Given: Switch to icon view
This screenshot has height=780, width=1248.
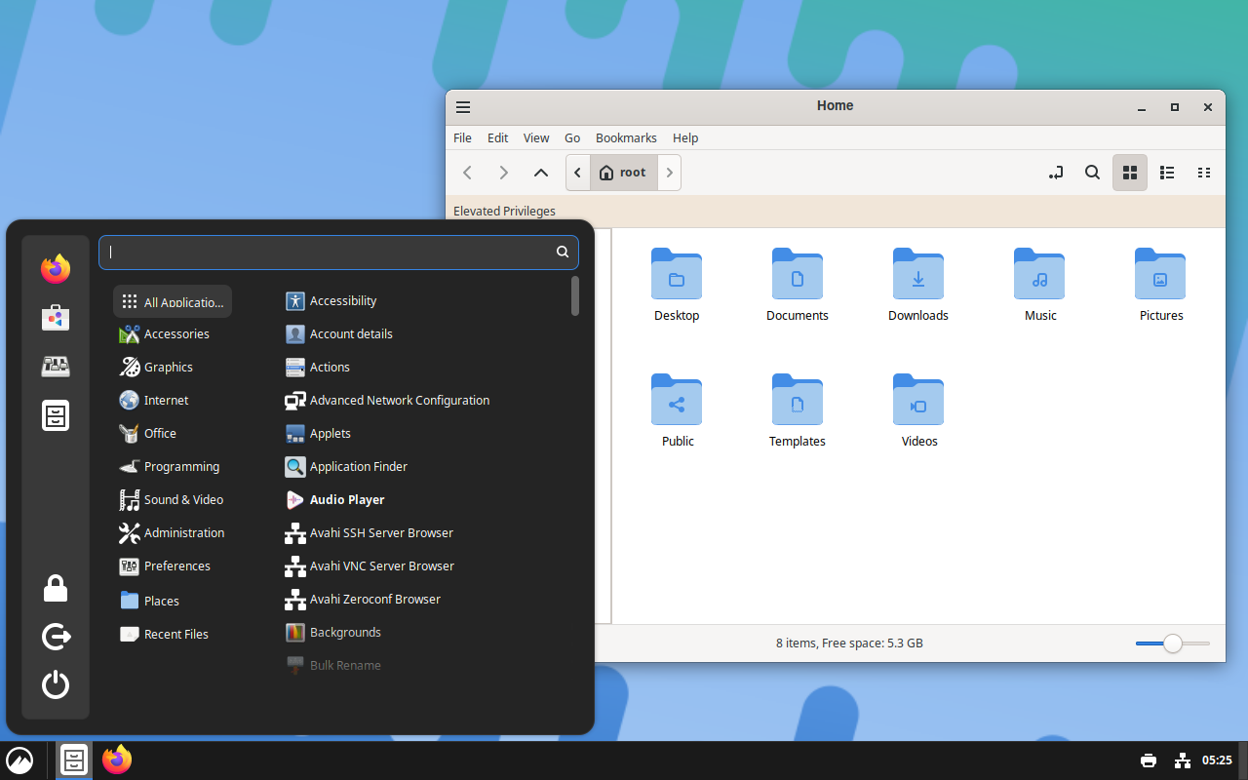Looking at the screenshot, I should point(1130,173).
